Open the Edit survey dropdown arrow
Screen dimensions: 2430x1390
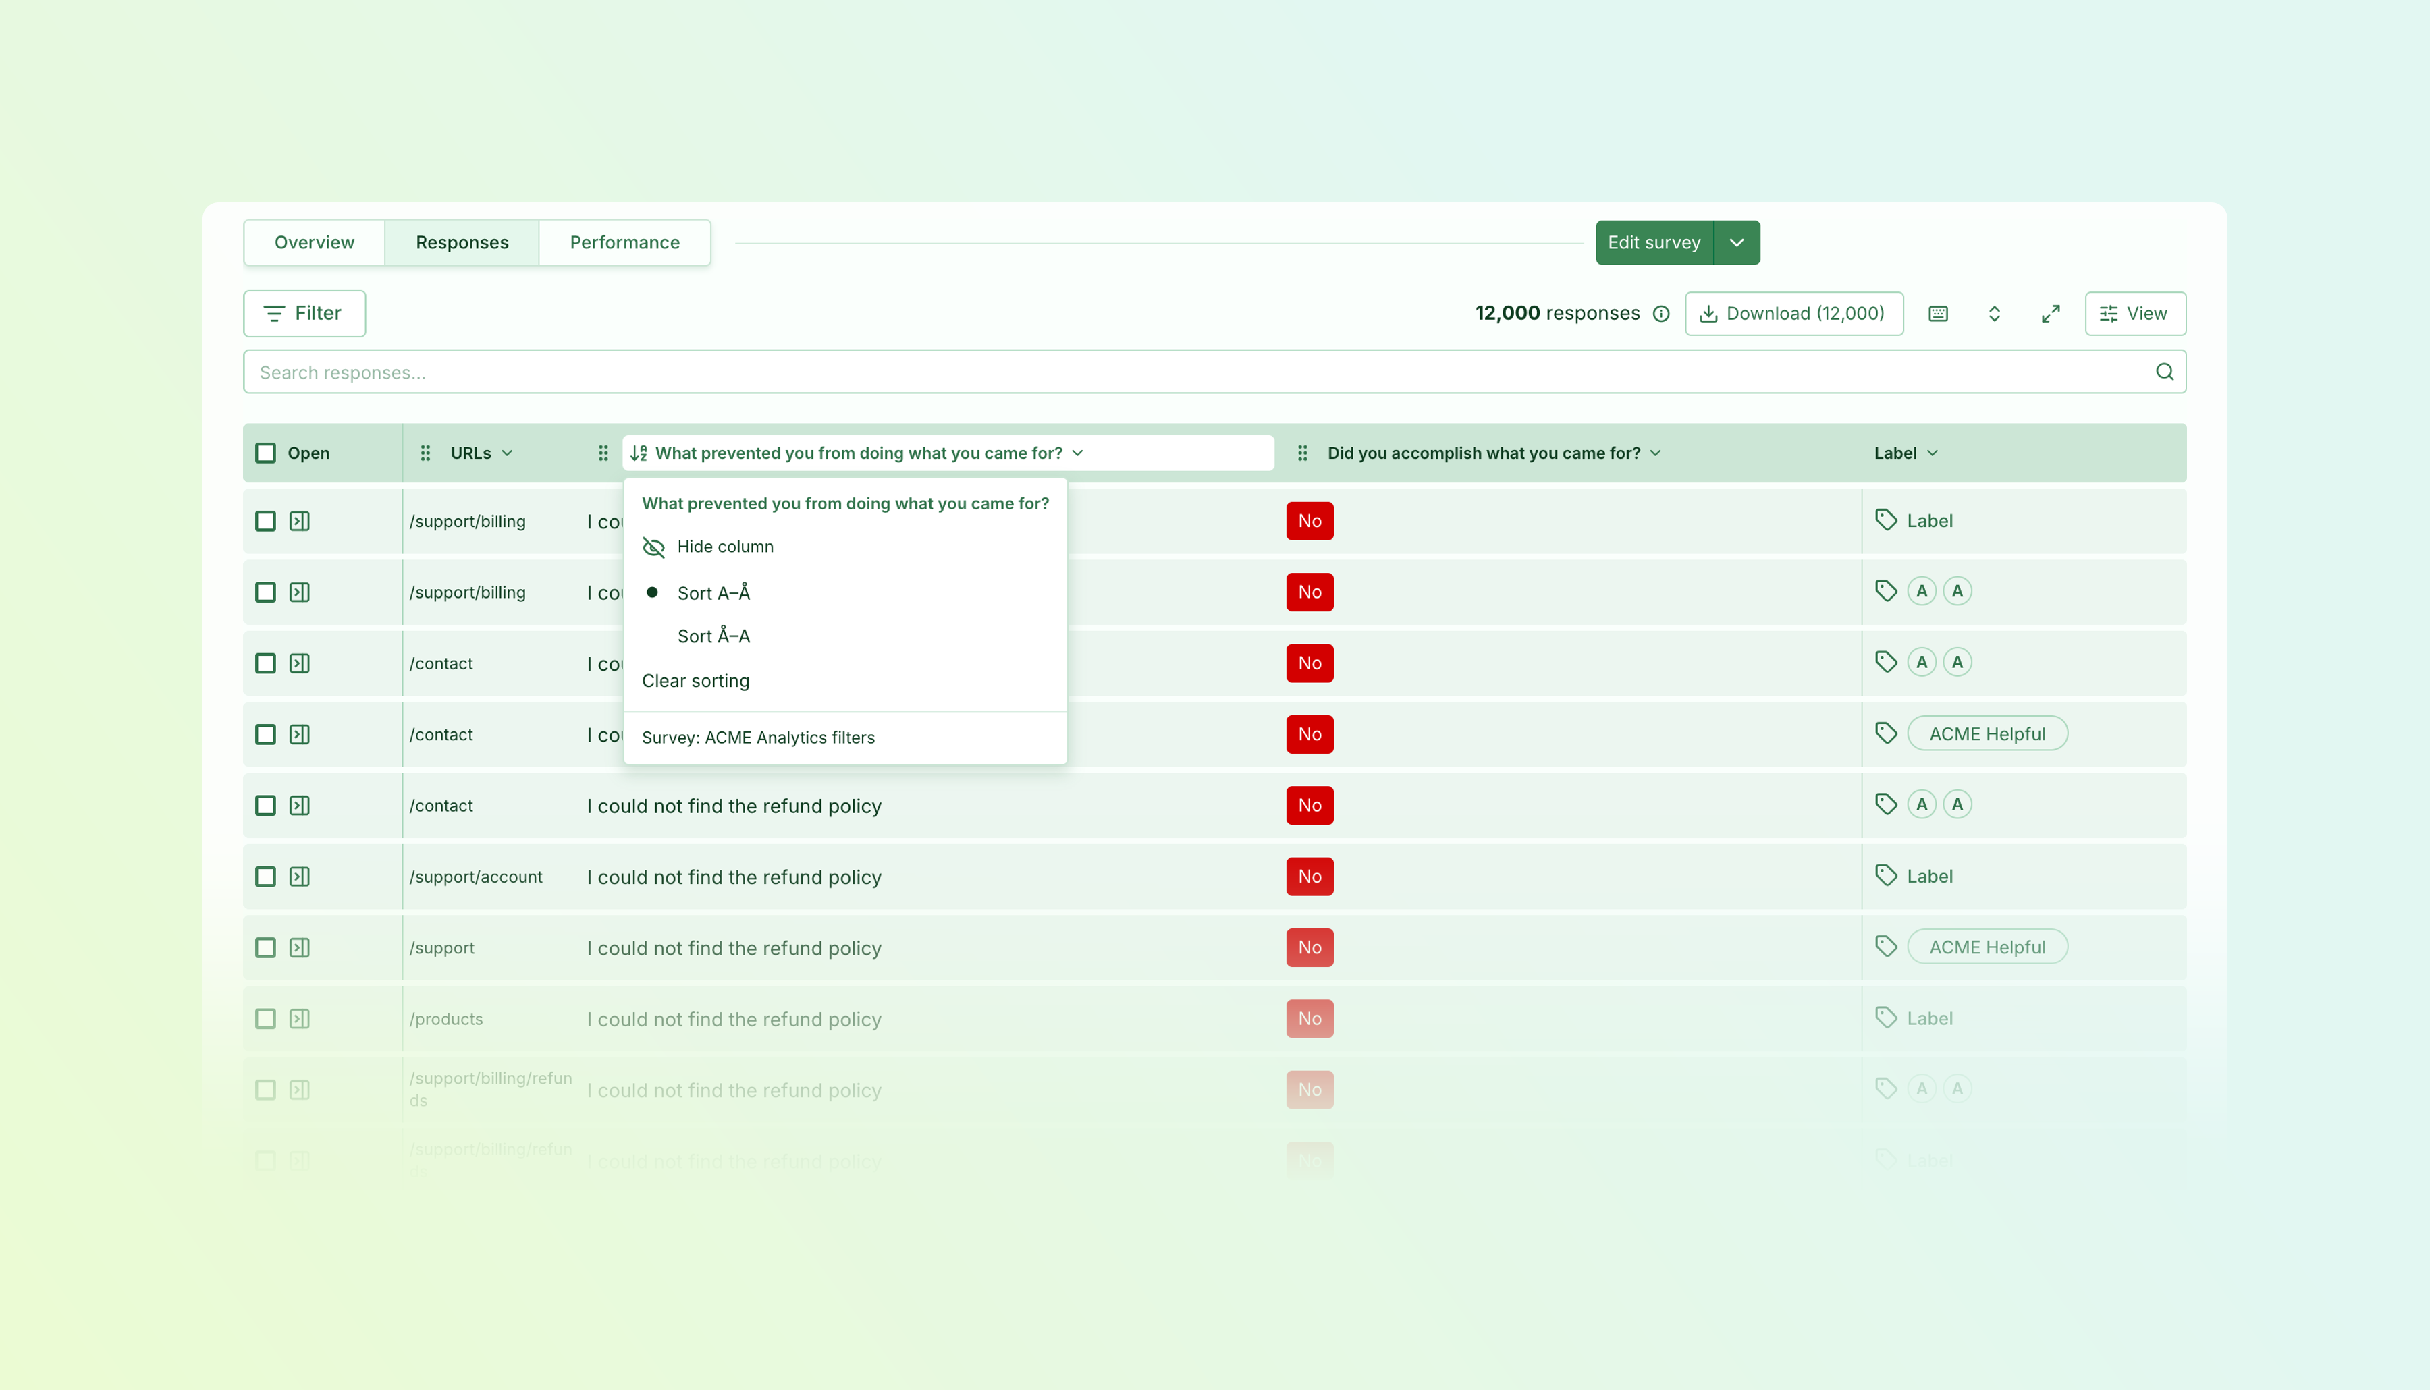click(x=1736, y=242)
